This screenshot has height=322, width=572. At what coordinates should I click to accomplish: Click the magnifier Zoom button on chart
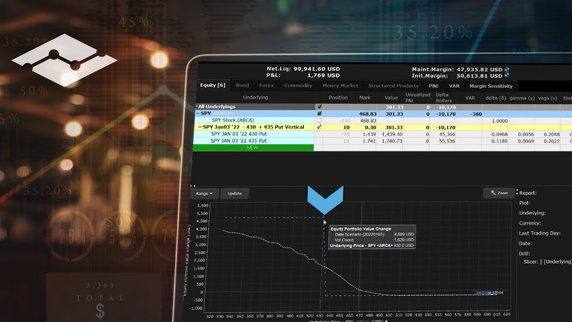(x=499, y=193)
